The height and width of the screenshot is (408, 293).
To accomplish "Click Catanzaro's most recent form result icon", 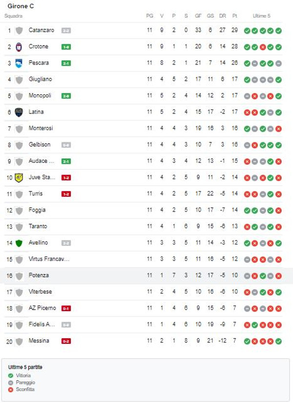I will pyautogui.click(x=278, y=30).
